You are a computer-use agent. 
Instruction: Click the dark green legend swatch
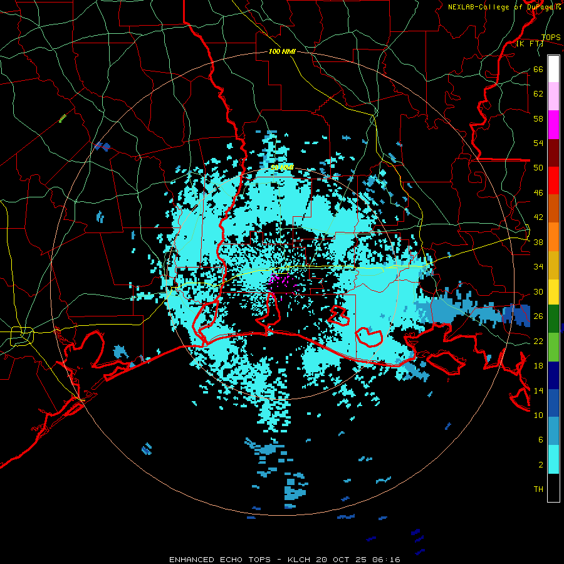[553, 319]
